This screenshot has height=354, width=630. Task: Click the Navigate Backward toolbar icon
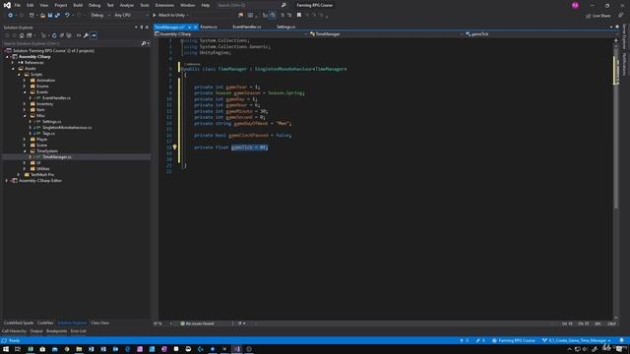pyautogui.click(x=10, y=16)
